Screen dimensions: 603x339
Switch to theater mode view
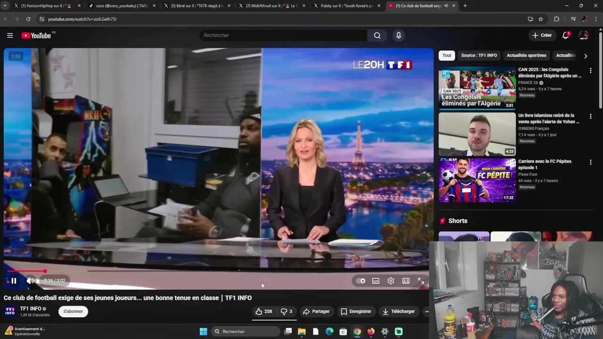pyautogui.click(x=406, y=281)
